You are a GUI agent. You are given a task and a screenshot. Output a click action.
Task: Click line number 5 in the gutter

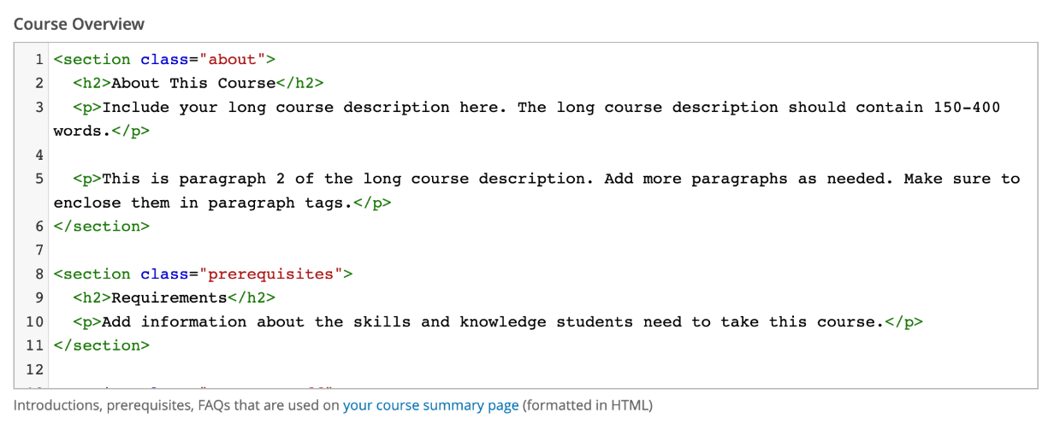click(38, 179)
